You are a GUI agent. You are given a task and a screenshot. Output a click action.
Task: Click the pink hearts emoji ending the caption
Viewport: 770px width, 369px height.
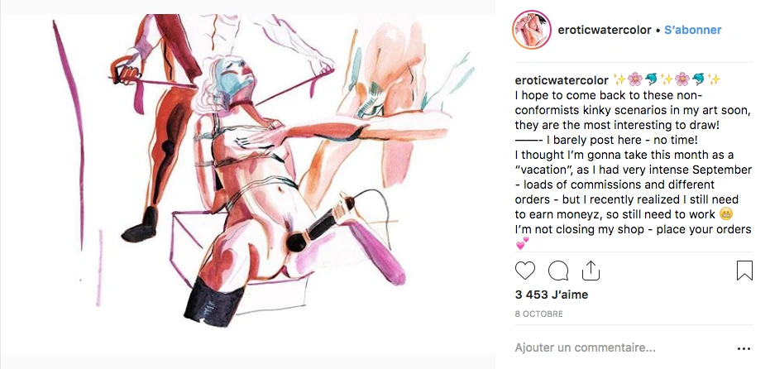(x=523, y=243)
